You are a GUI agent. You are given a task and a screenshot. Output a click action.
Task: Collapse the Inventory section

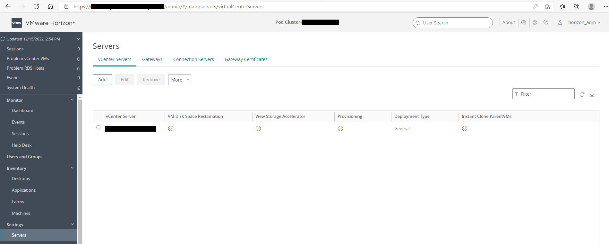[x=72, y=168]
